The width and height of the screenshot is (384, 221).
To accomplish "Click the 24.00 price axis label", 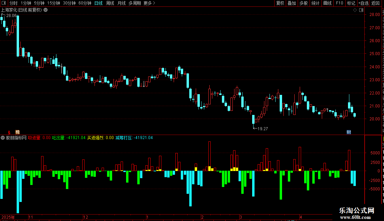I will click(374, 67).
